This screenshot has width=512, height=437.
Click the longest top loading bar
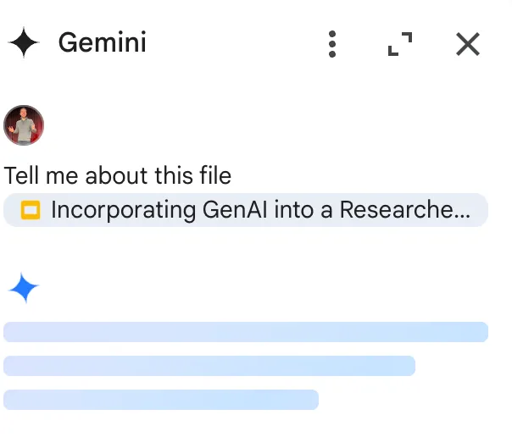(246, 332)
